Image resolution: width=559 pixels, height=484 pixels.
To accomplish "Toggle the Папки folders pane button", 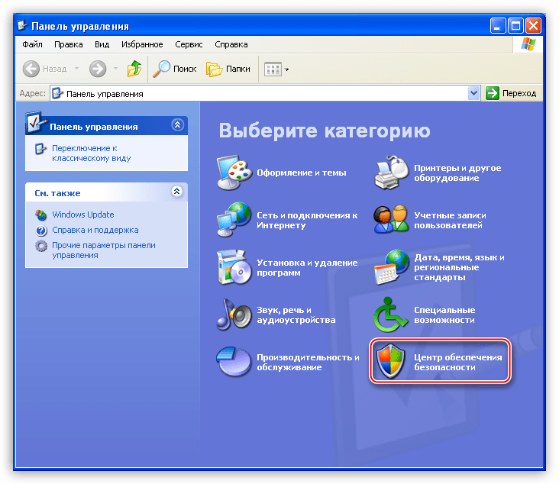I will (x=228, y=69).
